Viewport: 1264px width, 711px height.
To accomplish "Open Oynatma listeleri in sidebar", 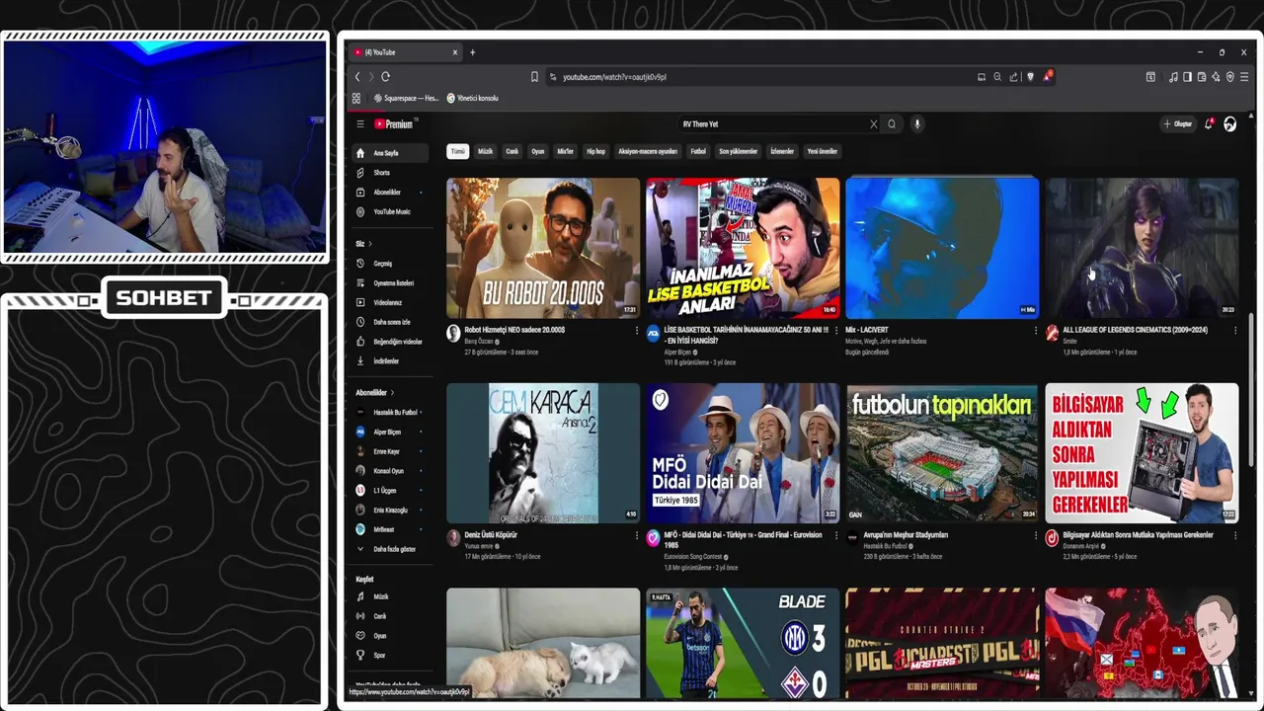I will (x=390, y=283).
